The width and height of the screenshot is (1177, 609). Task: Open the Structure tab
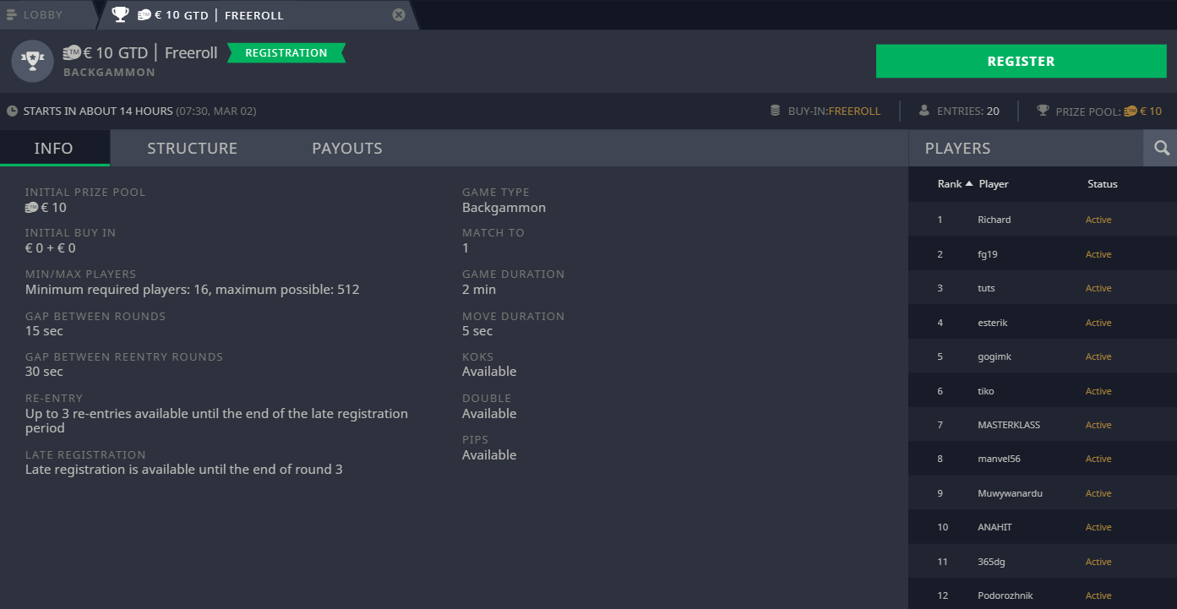pos(192,149)
